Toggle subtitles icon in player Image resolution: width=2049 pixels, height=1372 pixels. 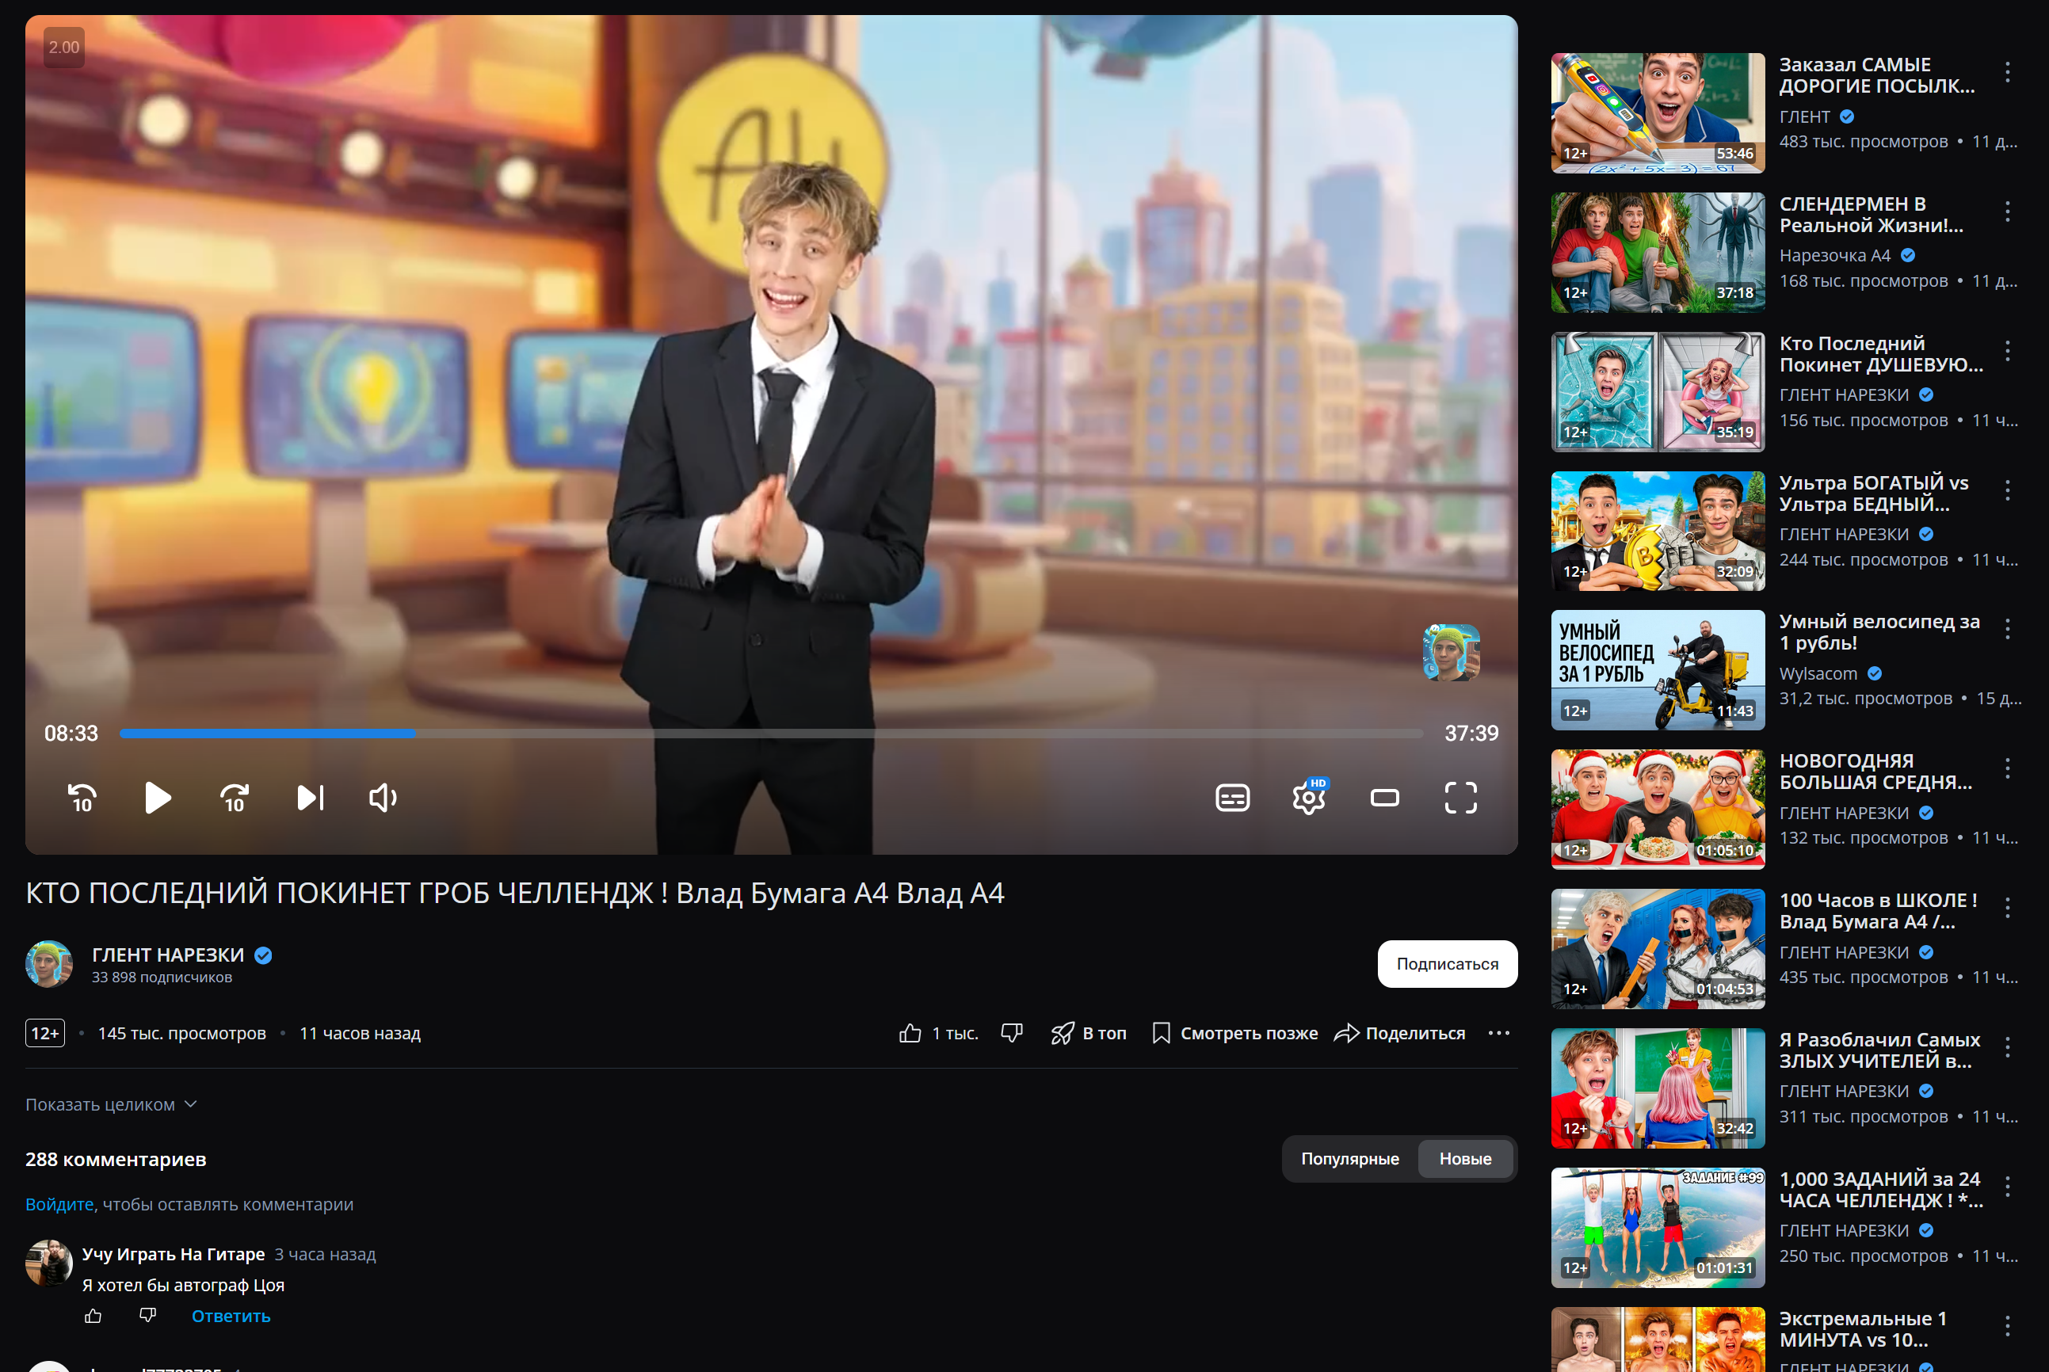pyautogui.click(x=1232, y=798)
